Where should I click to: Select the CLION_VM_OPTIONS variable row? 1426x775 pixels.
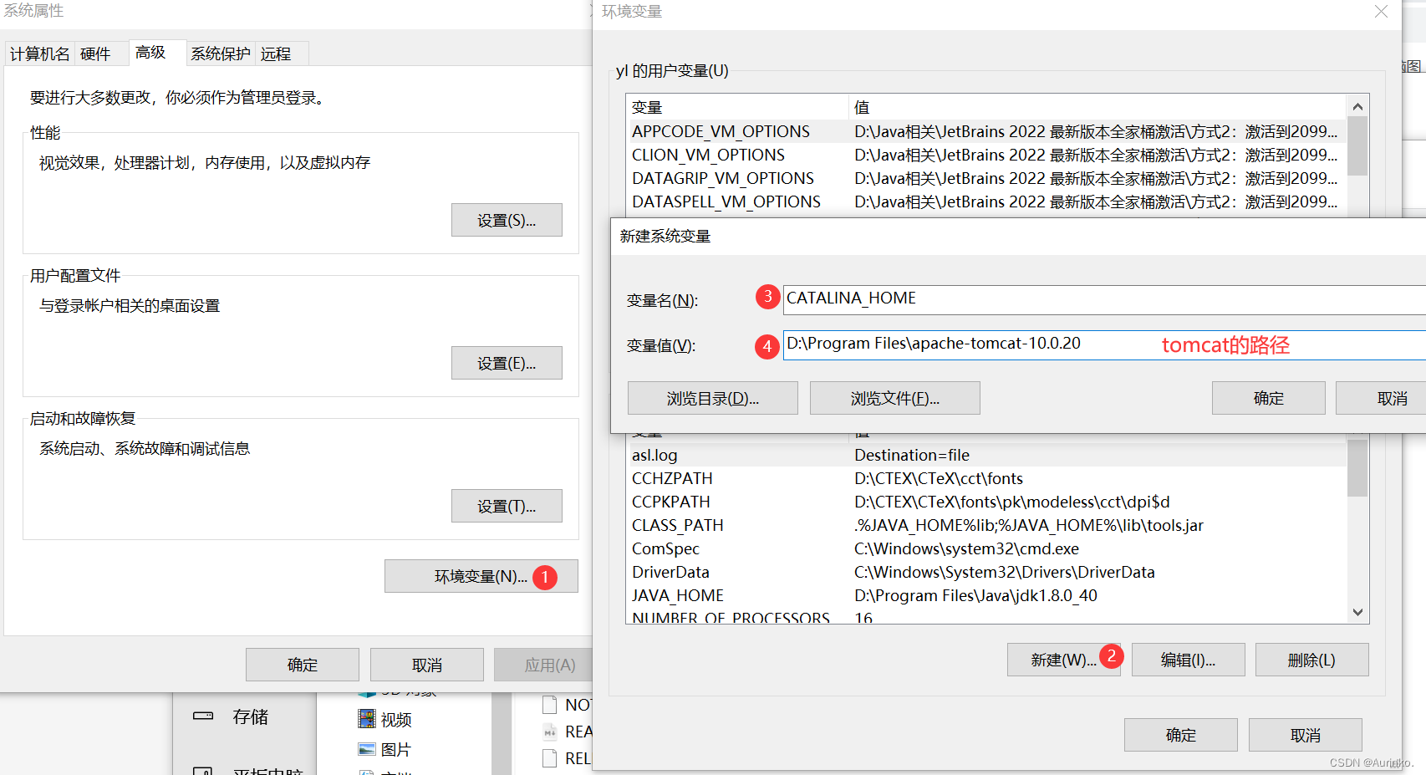987,155
